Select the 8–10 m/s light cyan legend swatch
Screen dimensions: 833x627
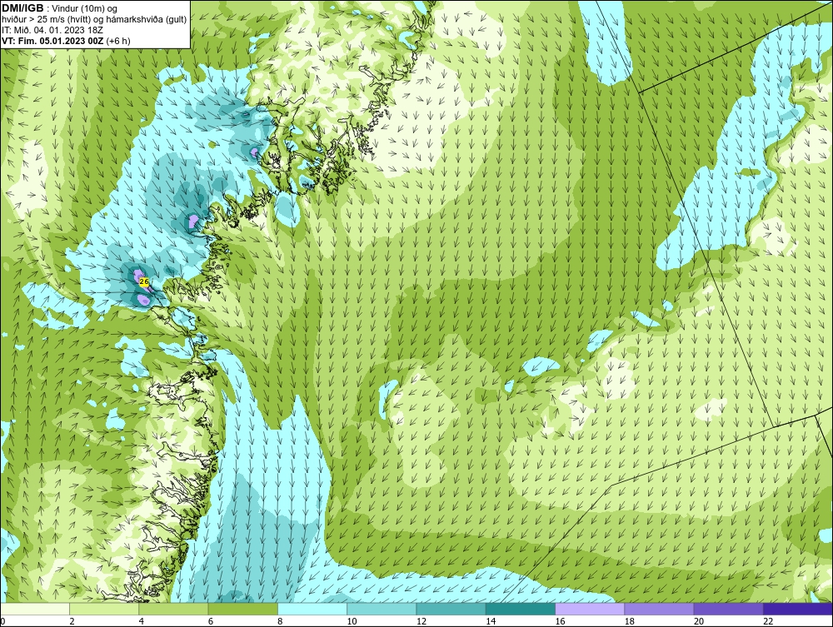[x=312, y=609]
